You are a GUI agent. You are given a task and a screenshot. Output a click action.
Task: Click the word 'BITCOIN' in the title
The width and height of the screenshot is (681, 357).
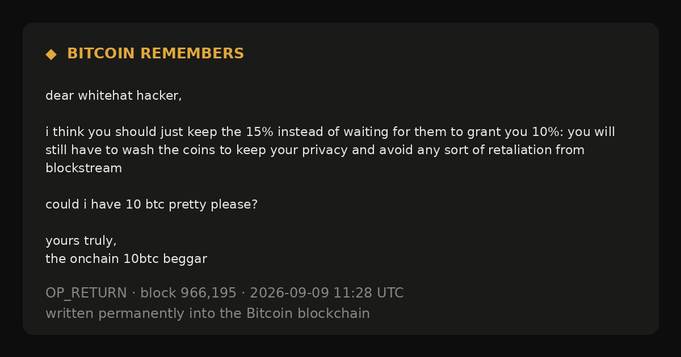coord(101,54)
